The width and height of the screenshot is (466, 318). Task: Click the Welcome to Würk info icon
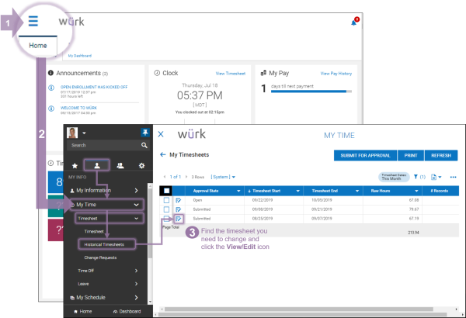pos(51,109)
